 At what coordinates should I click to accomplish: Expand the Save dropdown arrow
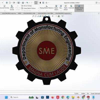pos(20,3)
